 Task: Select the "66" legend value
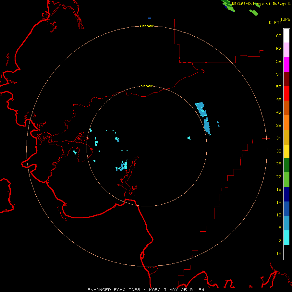point(279,36)
